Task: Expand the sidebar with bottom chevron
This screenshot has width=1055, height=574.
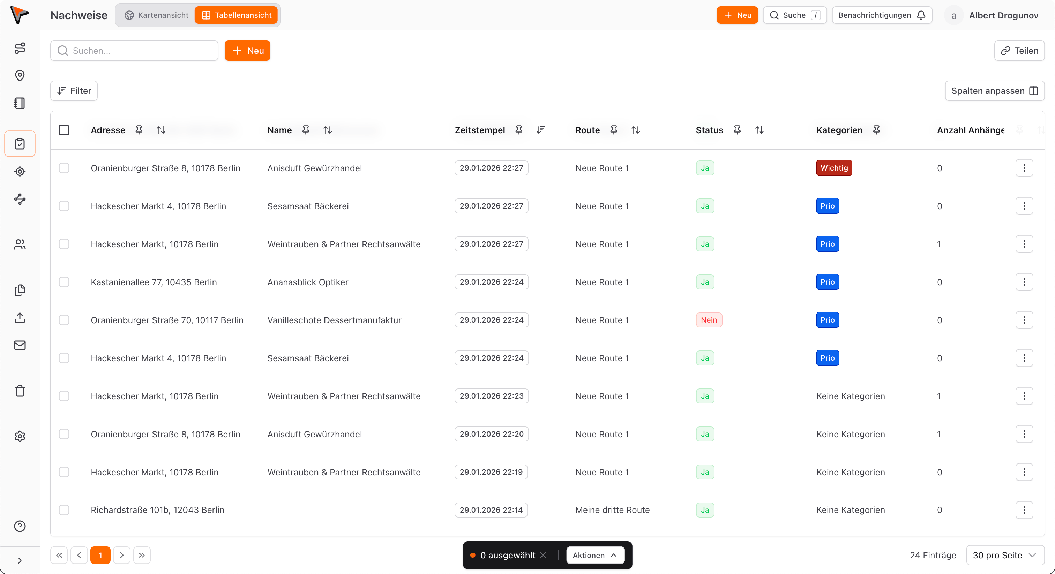Action: (x=20, y=560)
